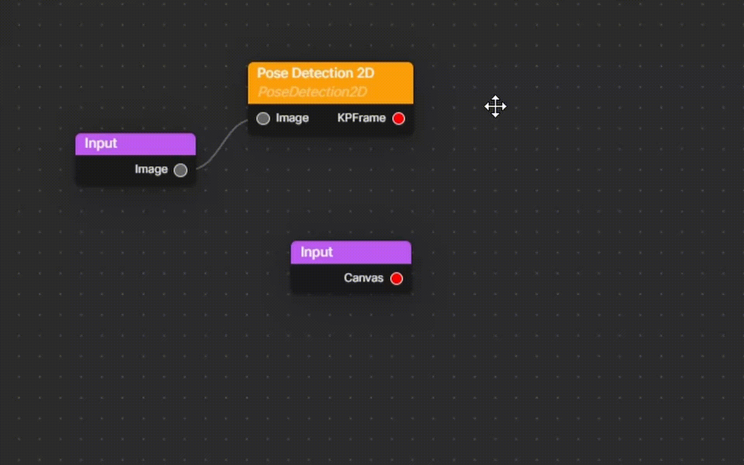The width and height of the screenshot is (744, 465).
Task: Click the Image label on Pose Detection 2D
Action: (292, 118)
